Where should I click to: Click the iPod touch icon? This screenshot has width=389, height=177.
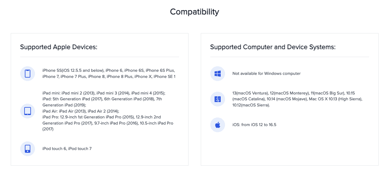click(x=28, y=149)
